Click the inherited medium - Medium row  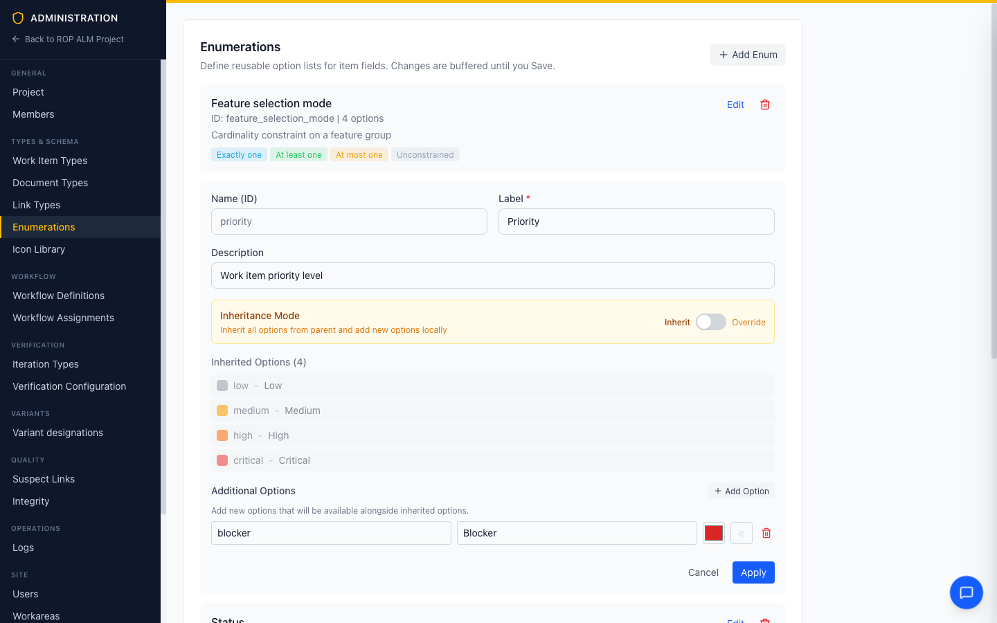tap(493, 410)
